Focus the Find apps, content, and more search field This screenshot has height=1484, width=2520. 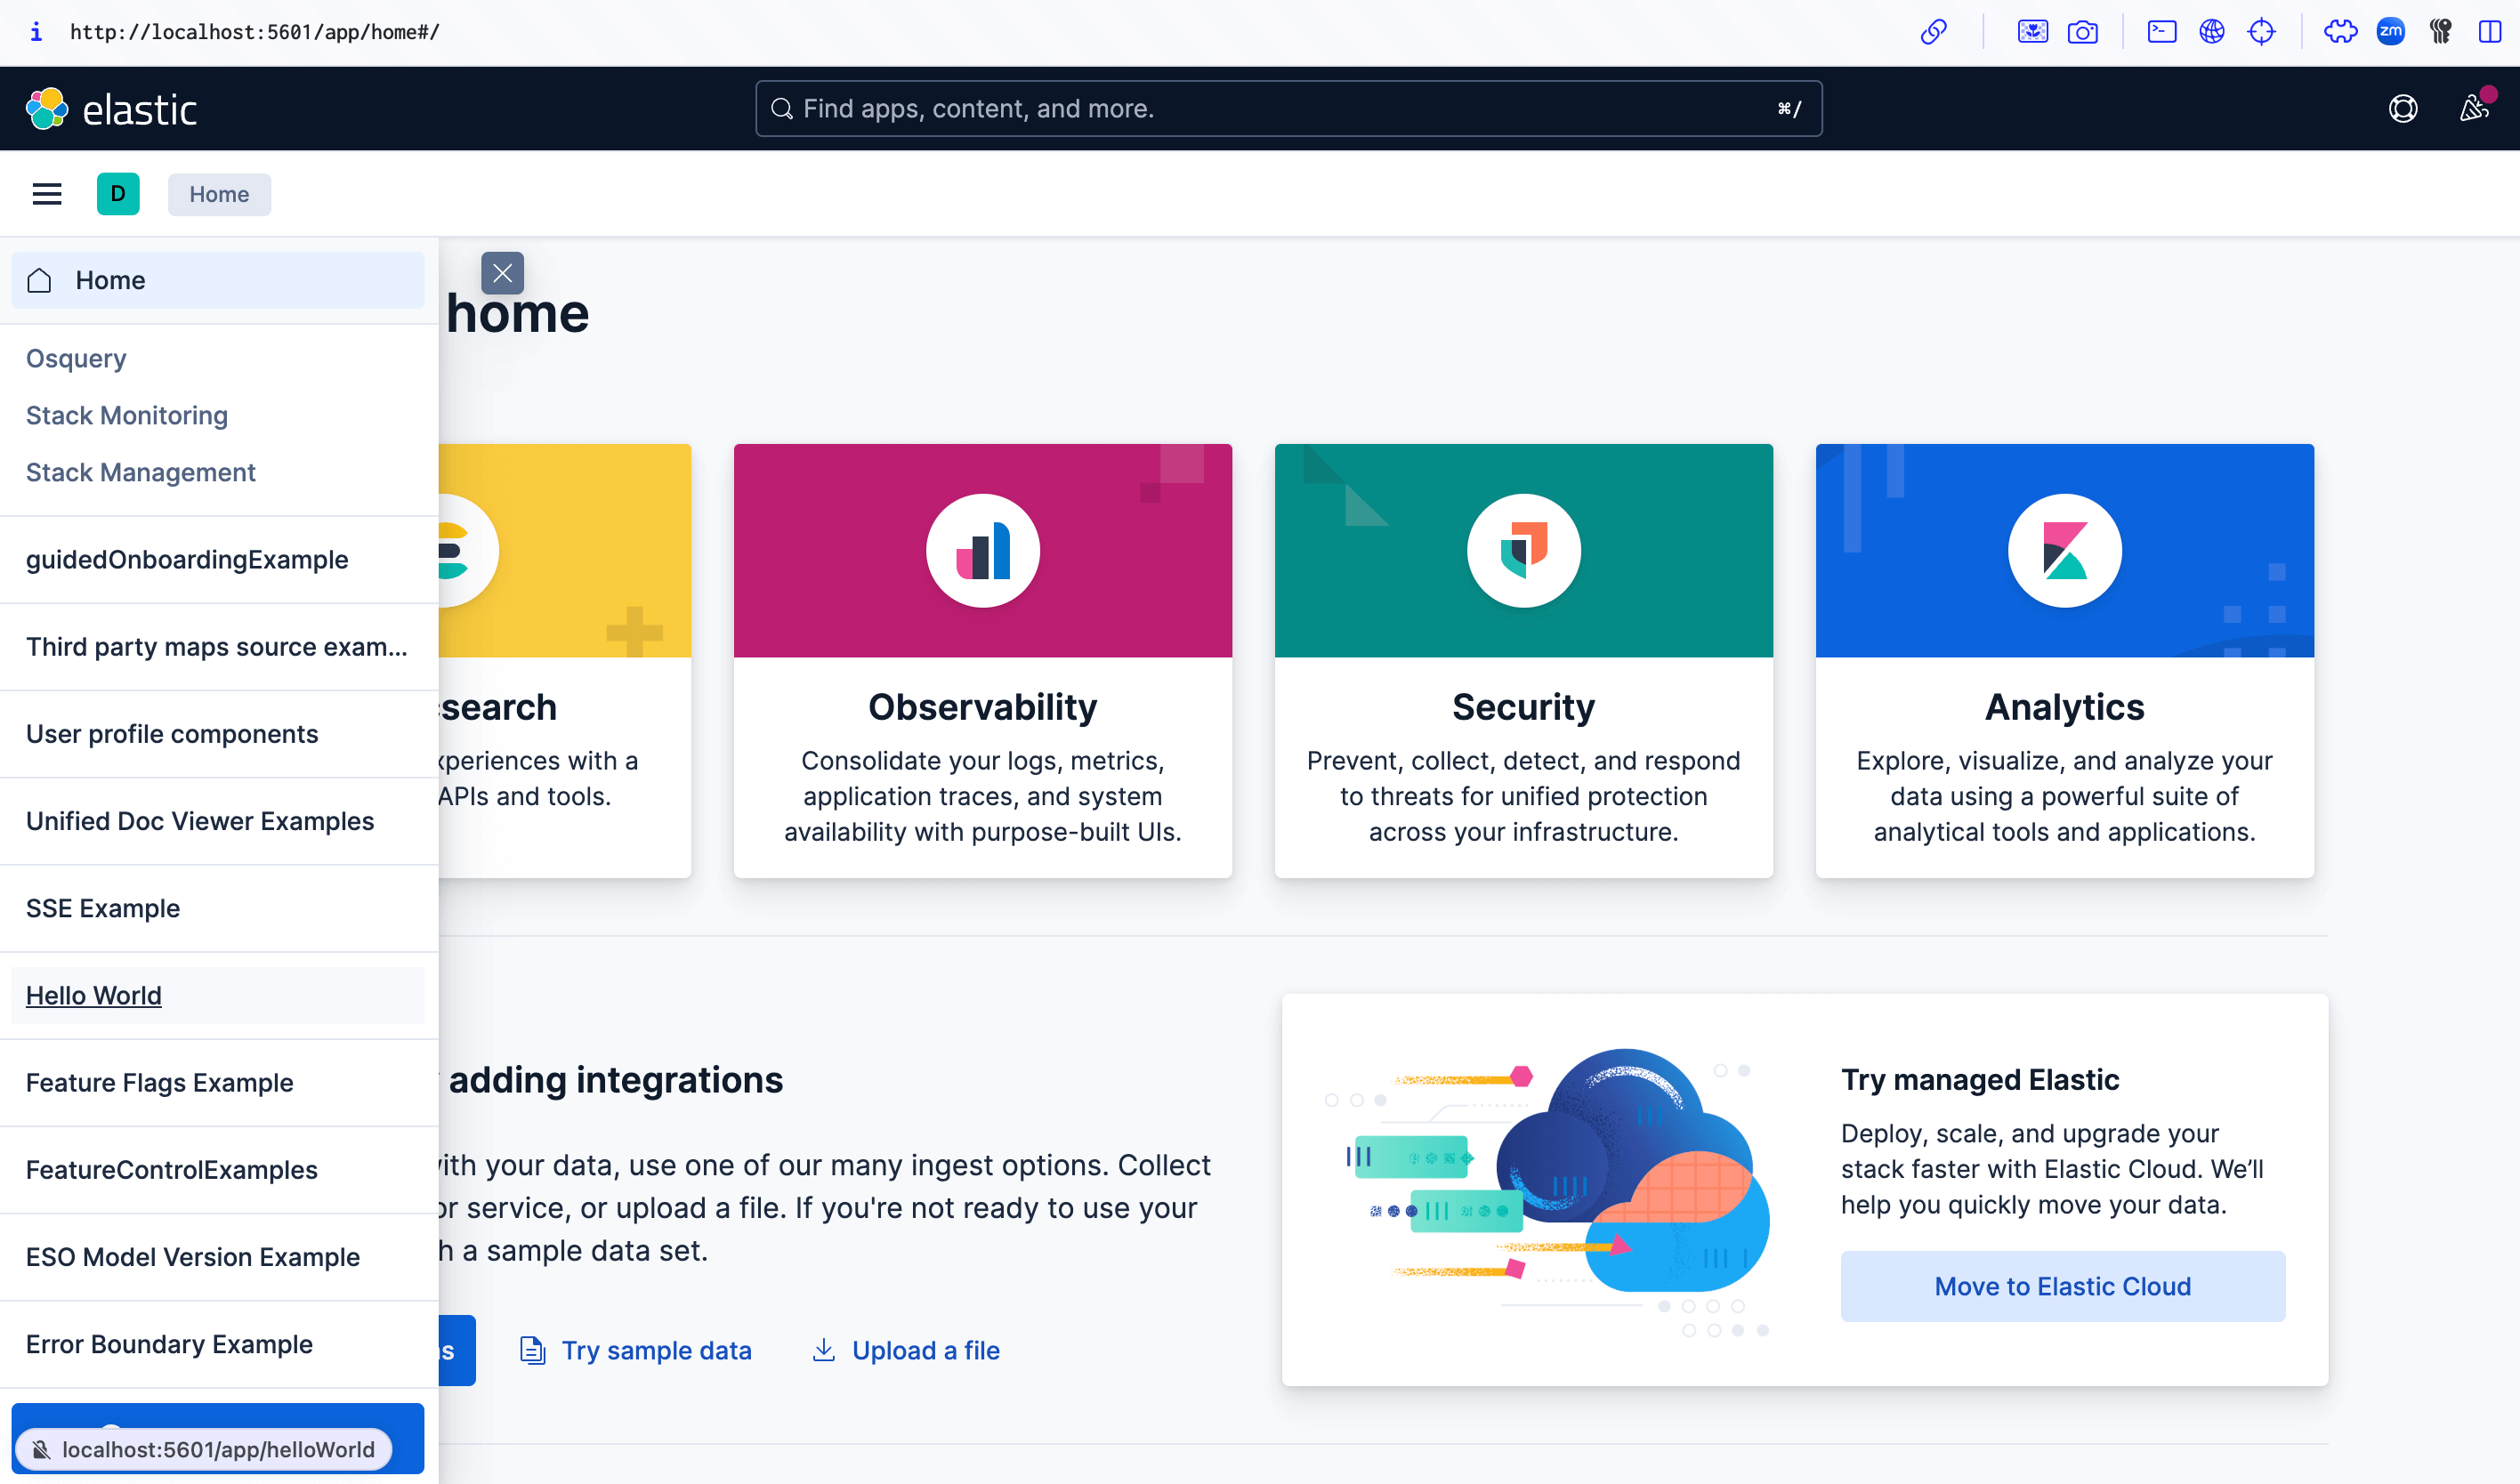[x=1288, y=109]
